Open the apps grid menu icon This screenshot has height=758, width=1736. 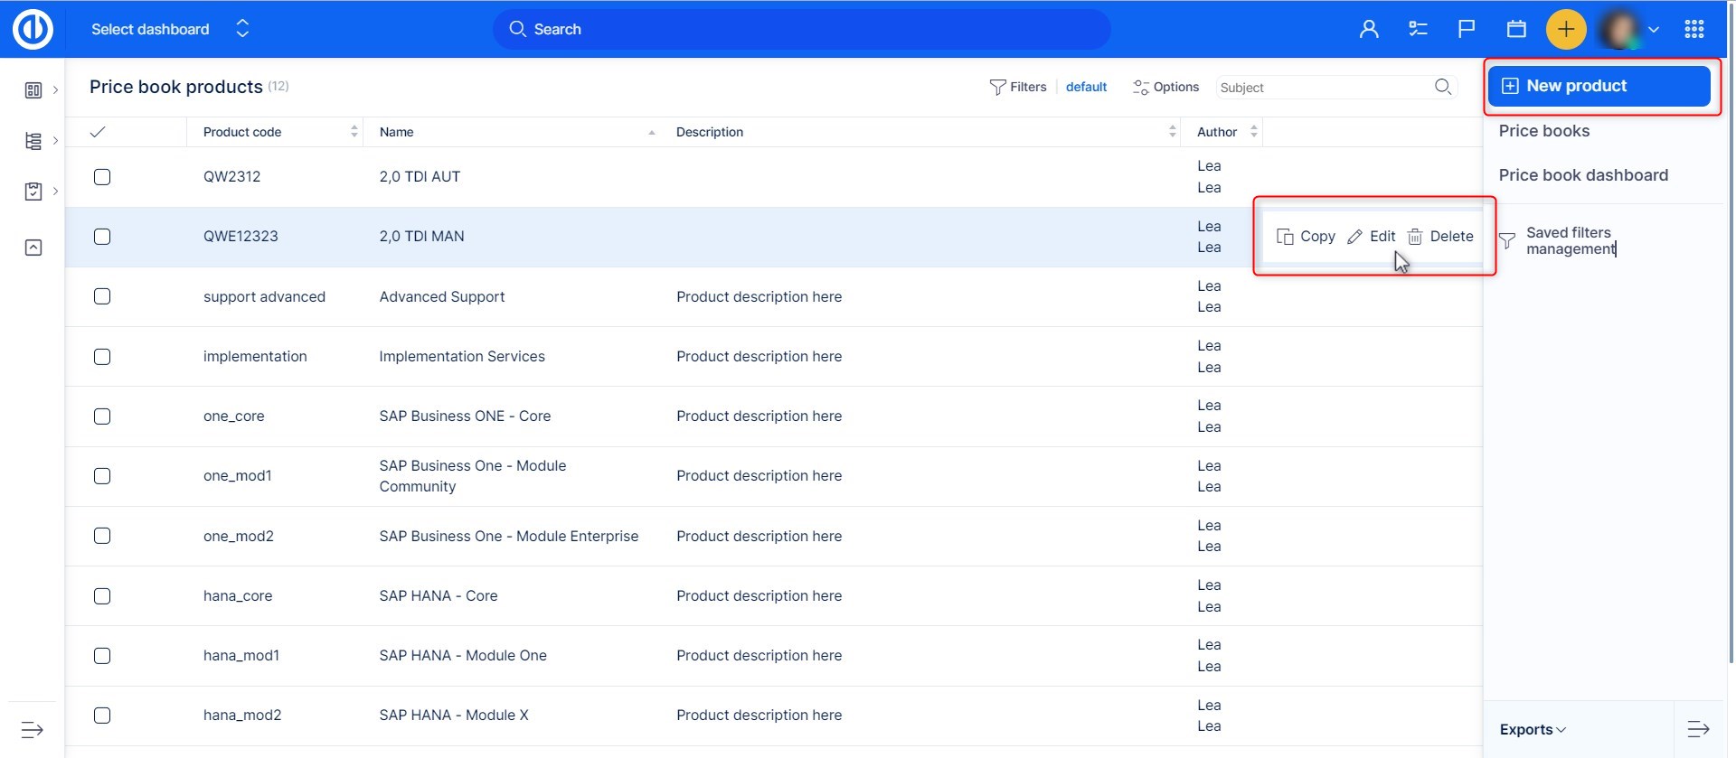coord(1694,29)
